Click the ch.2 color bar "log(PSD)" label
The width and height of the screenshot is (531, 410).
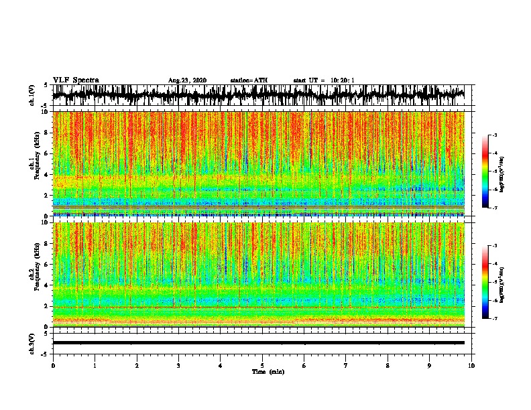502,285
